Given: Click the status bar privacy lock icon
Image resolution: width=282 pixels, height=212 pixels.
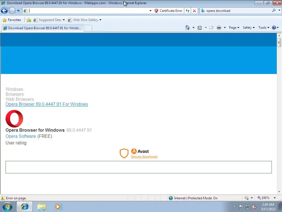Looking at the screenshot, I should (x=246, y=198).
